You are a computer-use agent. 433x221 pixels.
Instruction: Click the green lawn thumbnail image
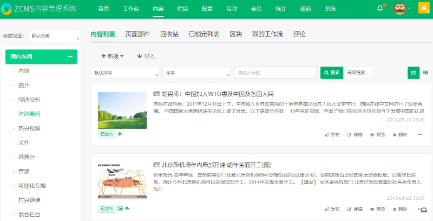[x=122, y=110]
